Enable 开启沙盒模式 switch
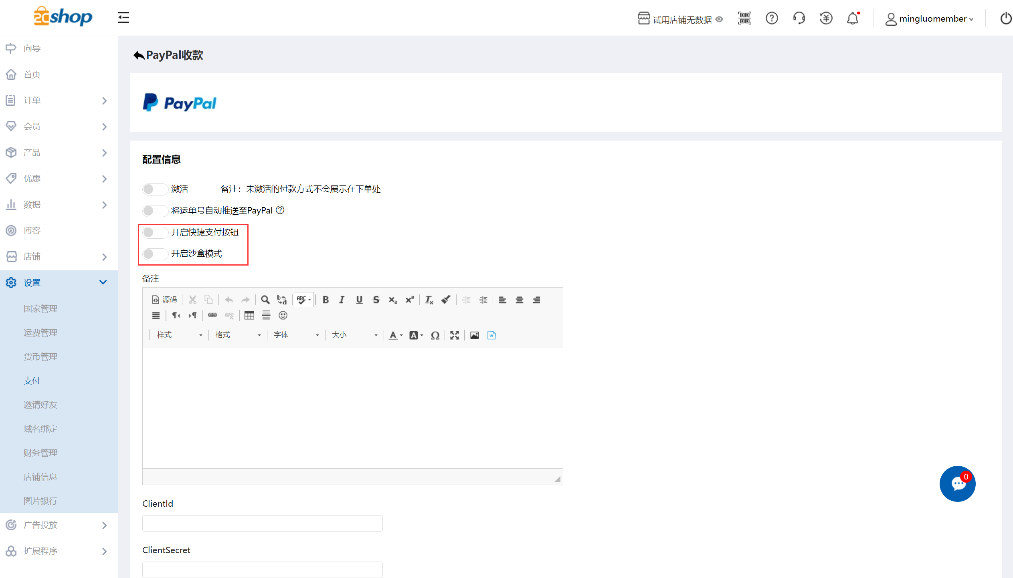Screen dimensions: 1013x578 coord(155,254)
